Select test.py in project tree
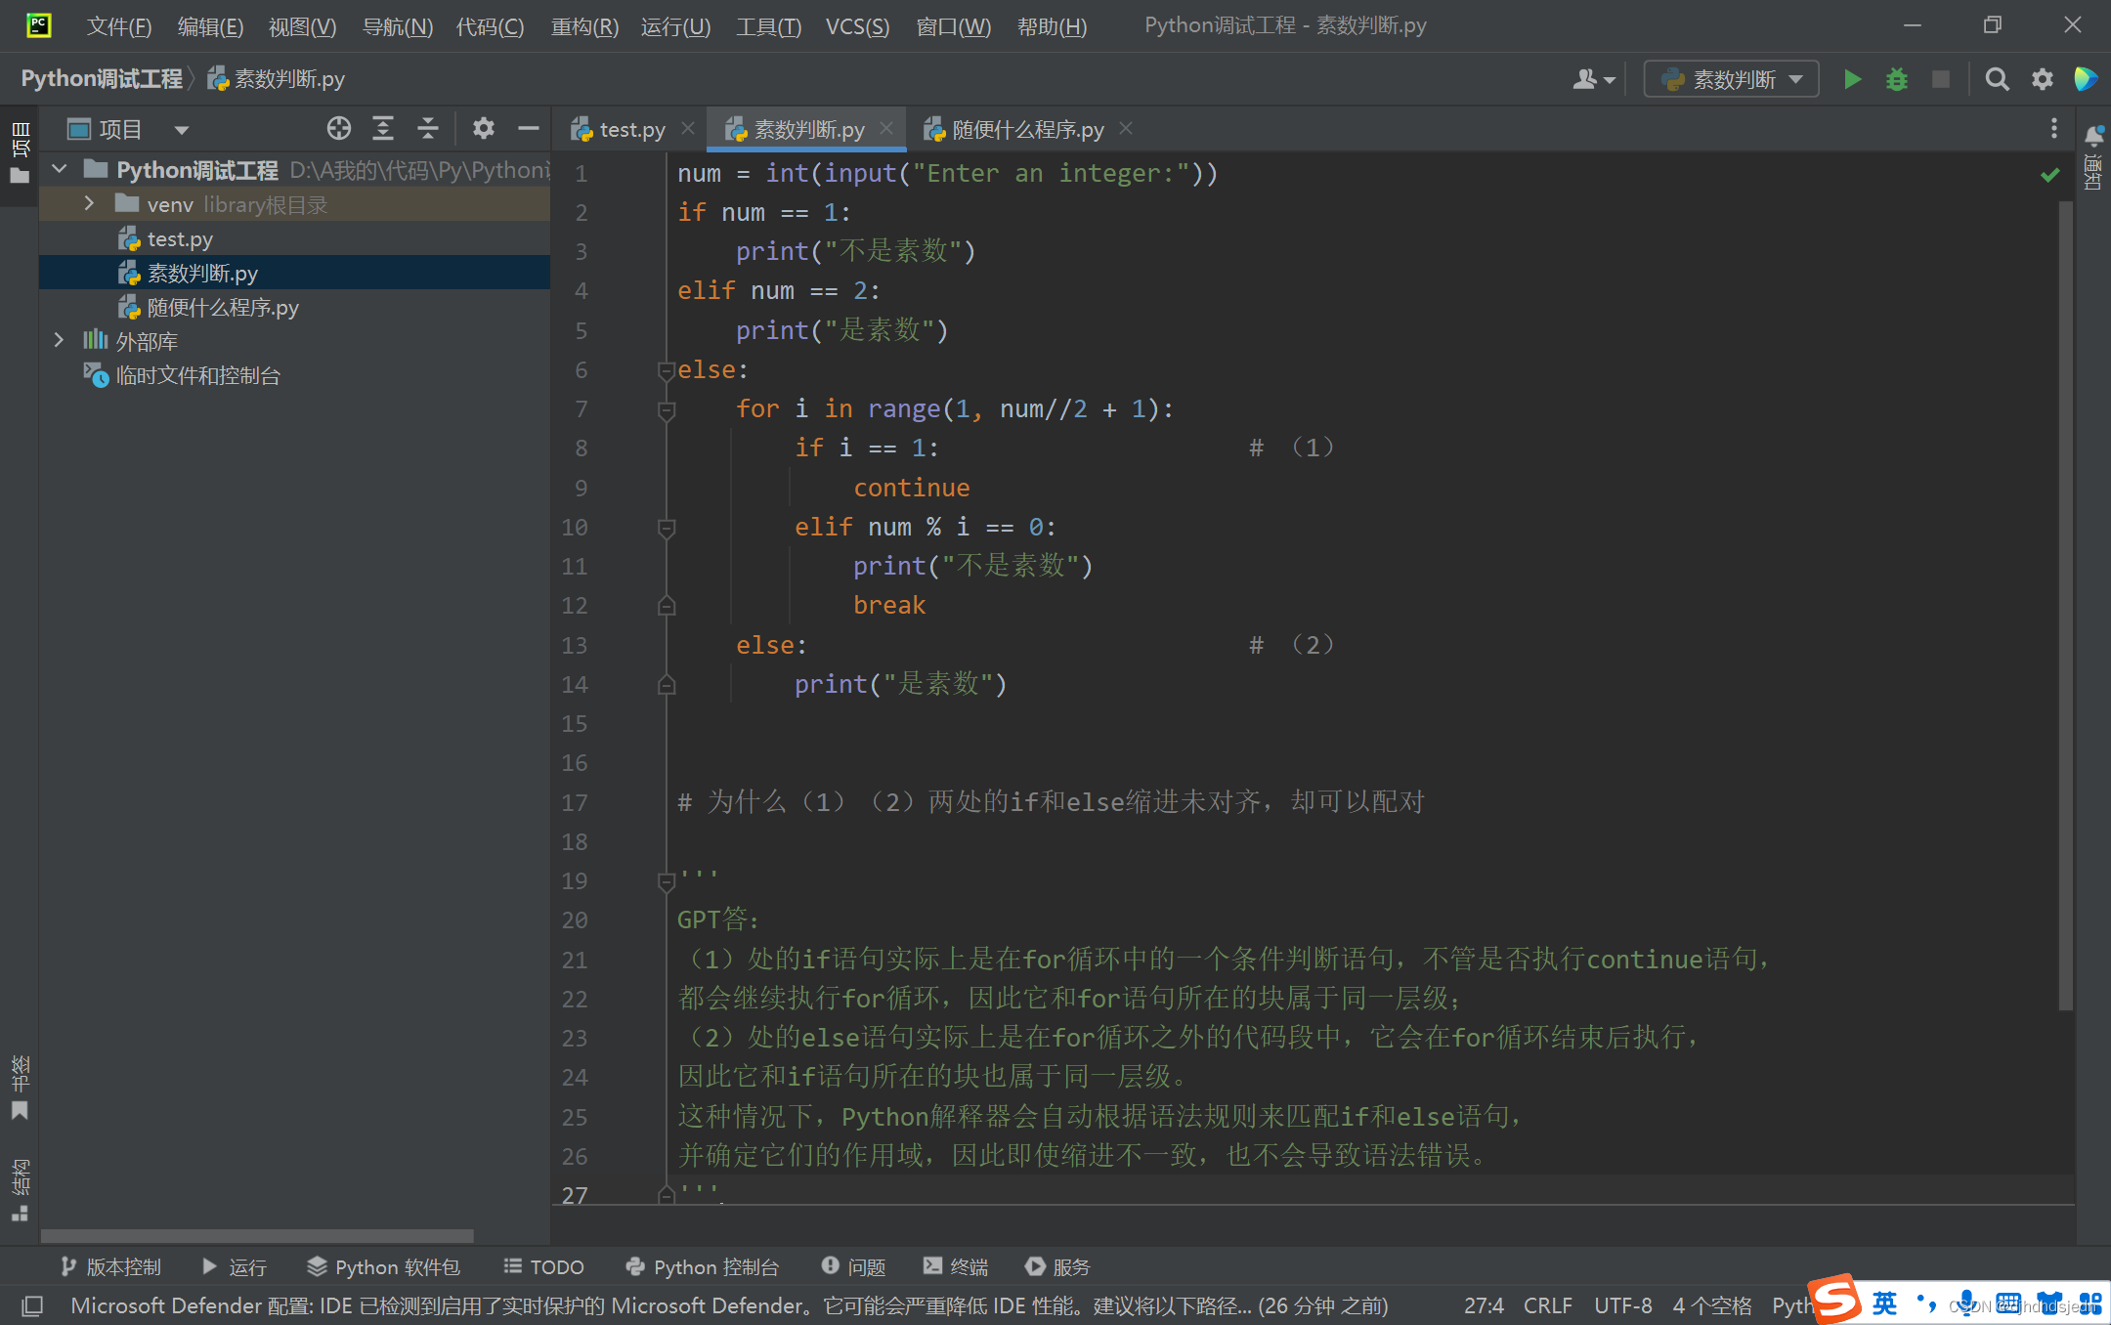The image size is (2111, 1325). (180, 238)
